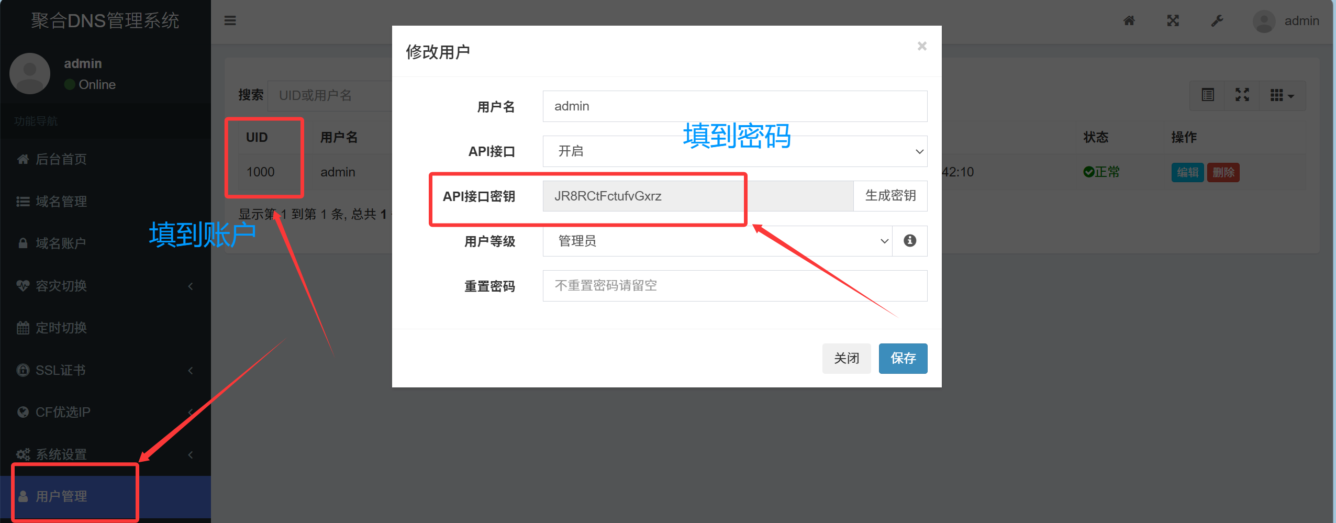The width and height of the screenshot is (1336, 523).
Task: Click the 生成密钥 button
Action: pos(890,196)
